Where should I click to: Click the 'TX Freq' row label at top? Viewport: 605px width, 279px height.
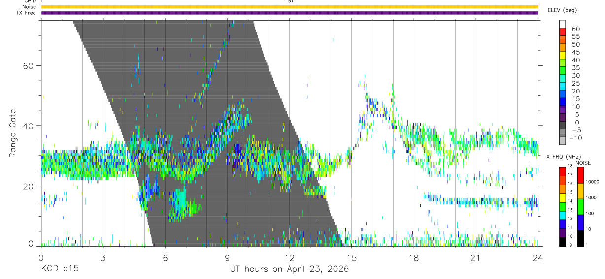27,13
